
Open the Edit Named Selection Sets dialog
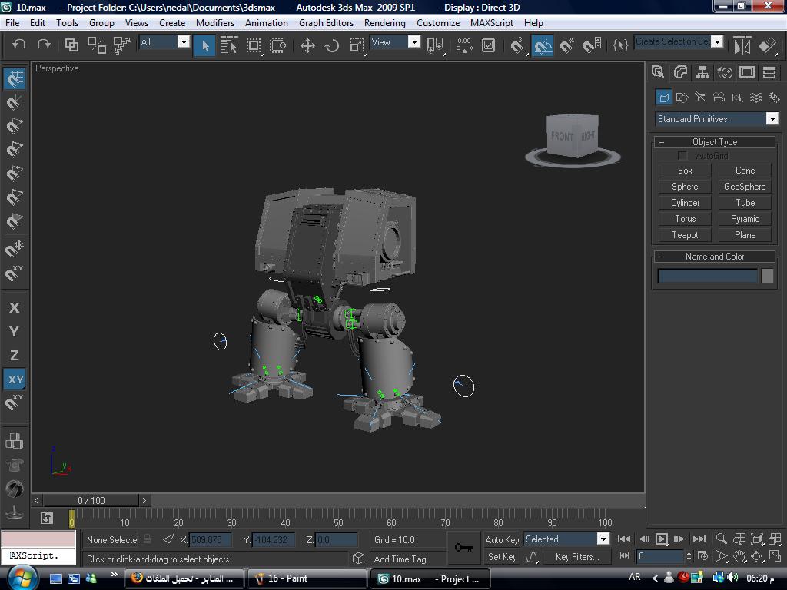[x=620, y=45]
